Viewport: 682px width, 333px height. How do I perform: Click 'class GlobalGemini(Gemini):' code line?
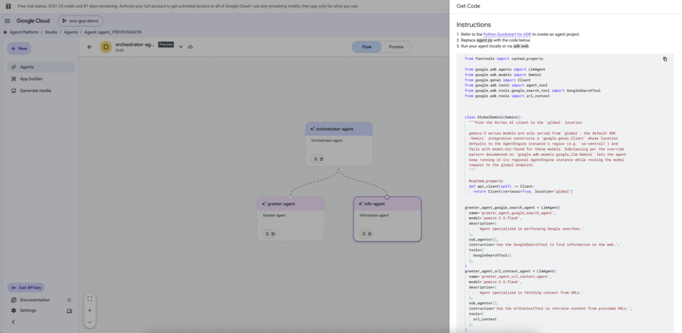click(x=493, y=117)
